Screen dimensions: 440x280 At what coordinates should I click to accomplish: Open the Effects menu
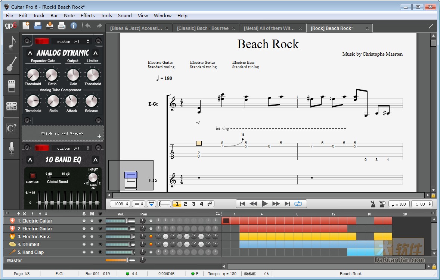(87, 15)
